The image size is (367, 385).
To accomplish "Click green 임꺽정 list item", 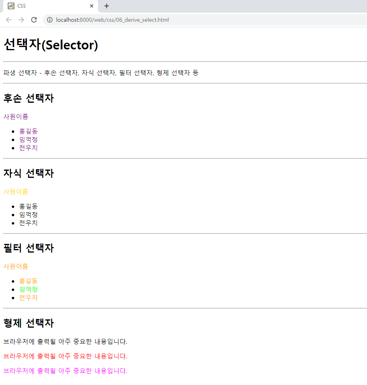I will [28, 289].
